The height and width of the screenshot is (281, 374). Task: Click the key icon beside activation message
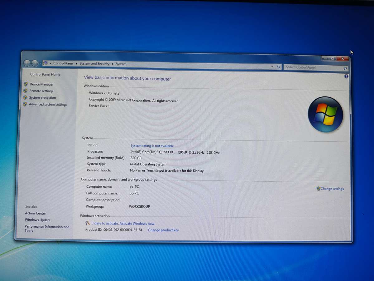click(x=87, y=223)
